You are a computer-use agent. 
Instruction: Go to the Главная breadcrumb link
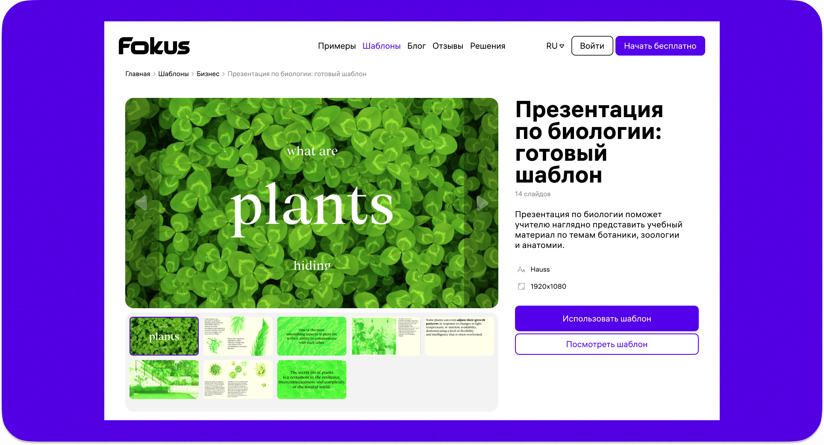(x=138, y=74)
